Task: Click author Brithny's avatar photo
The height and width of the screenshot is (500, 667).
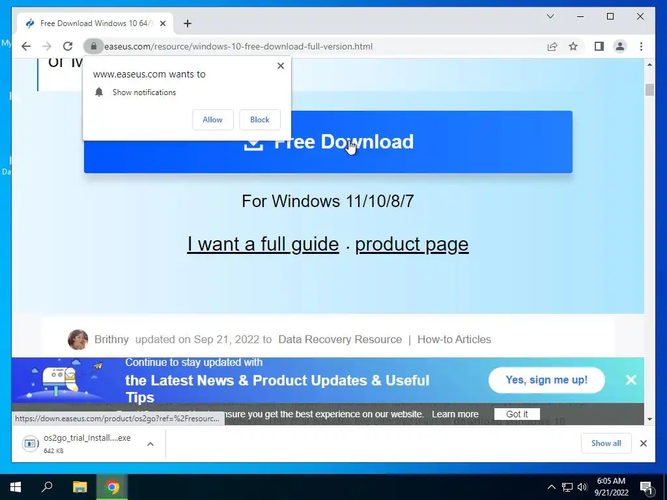Action: 78,339
